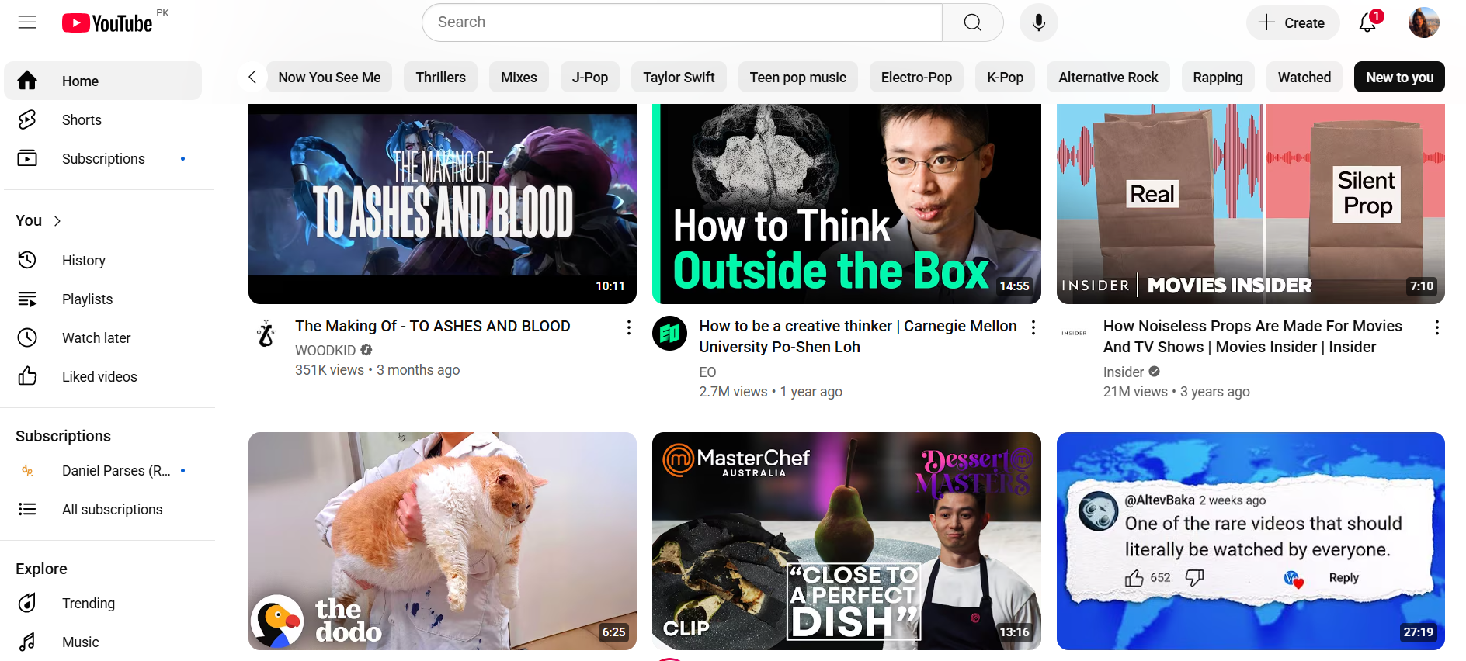Screen dimensions: 1466x661
Task: Click the EO channel avatar
Action: (x=669, y=333)
